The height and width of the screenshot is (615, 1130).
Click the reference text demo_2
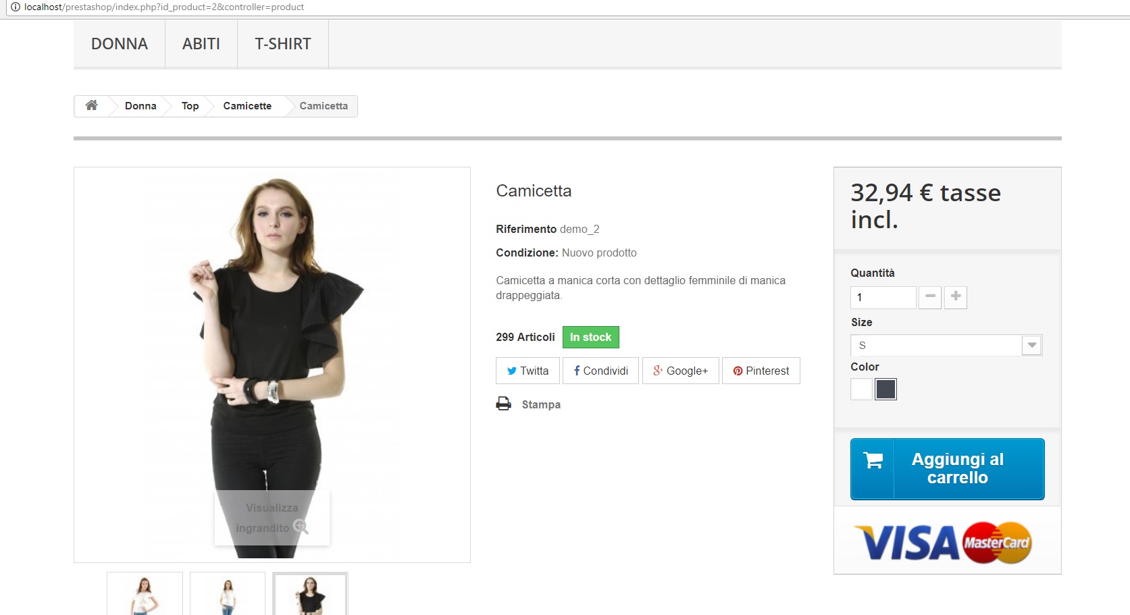(580, 229)
